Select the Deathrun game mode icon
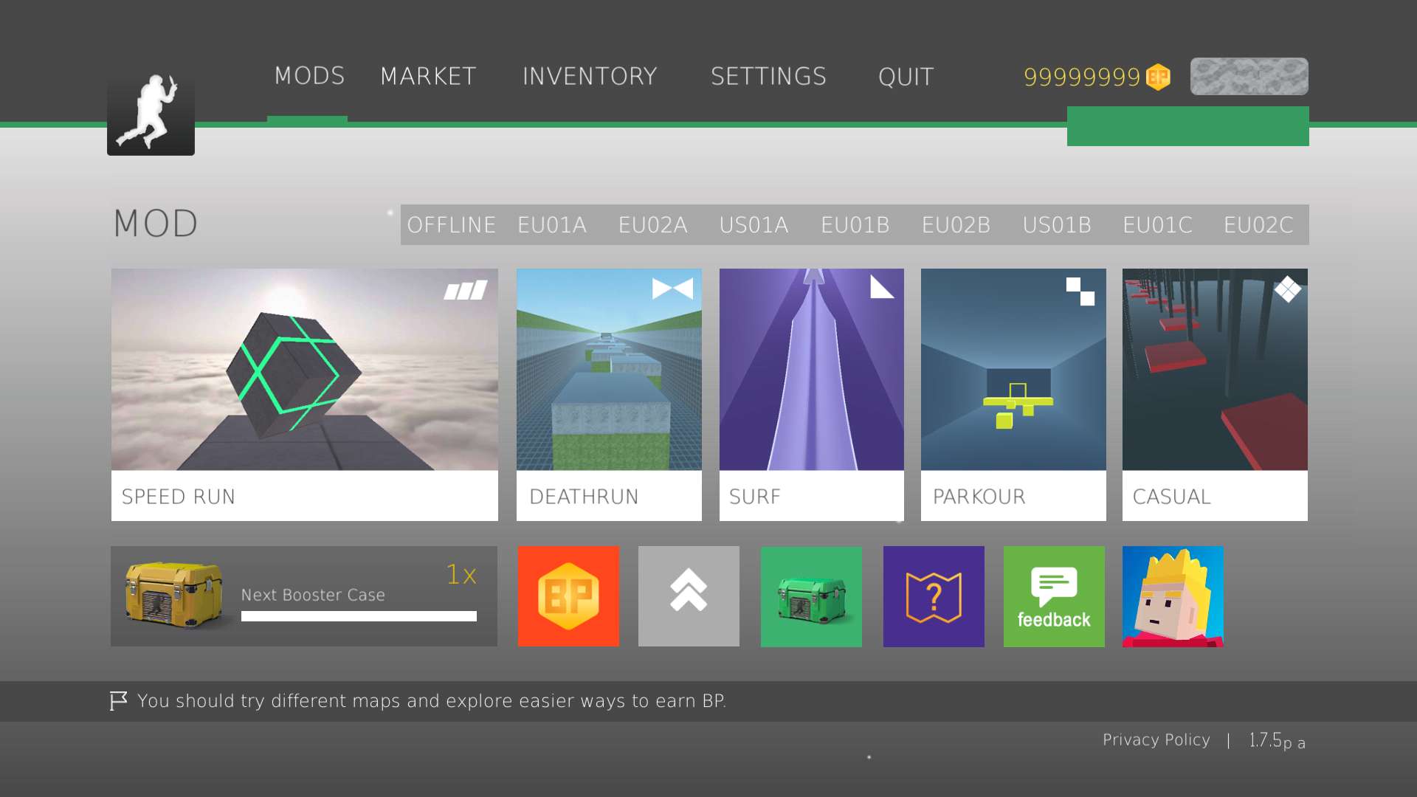This screenshot has height=797, width=1417. click(x=609, y=394)
